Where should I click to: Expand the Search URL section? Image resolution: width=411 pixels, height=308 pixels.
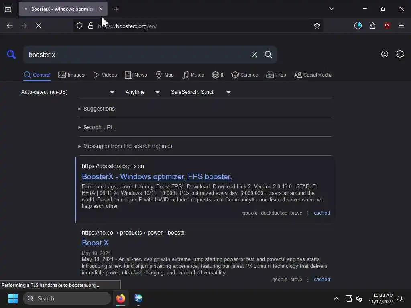point(96,127)
